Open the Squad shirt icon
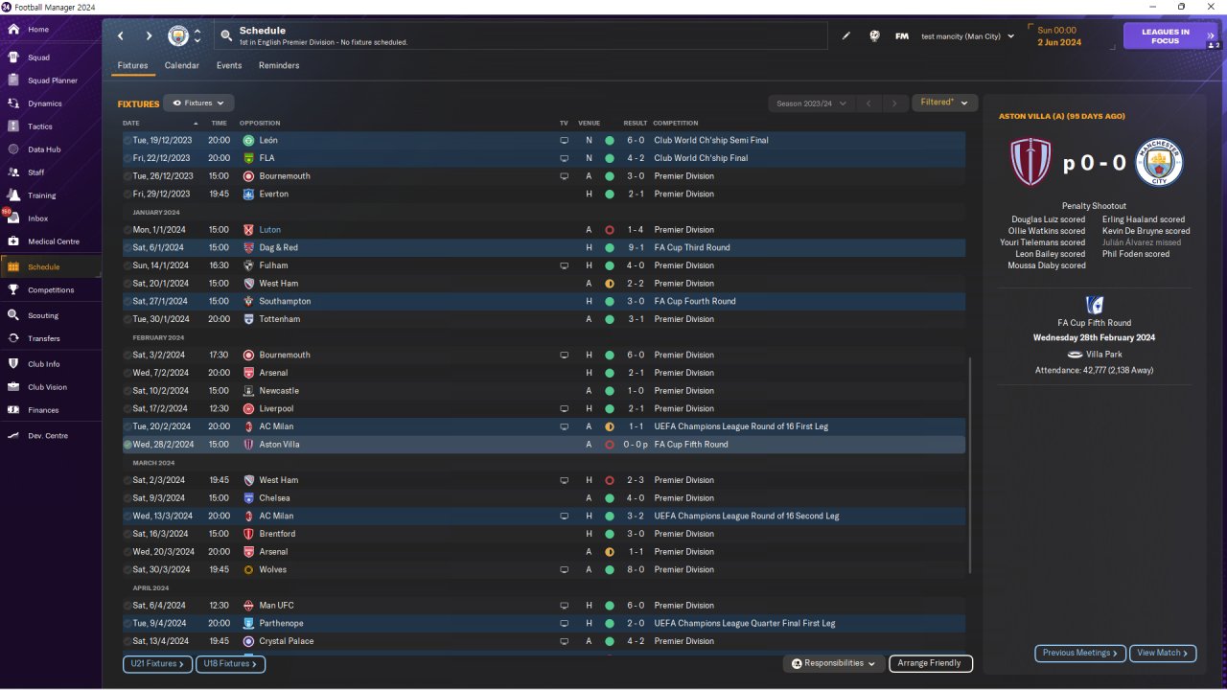Image resolution: width=1227 pixels, height=690 pixels. pos(13,57)
